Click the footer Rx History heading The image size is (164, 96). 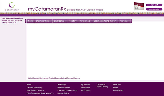[x=61, y=85]
